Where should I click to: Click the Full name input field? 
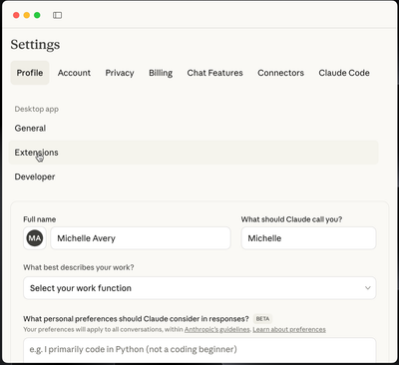(x=141, y=238)
